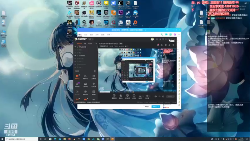250x141 pixels.
Task: Click the white close button beside send
Action: 147,107
